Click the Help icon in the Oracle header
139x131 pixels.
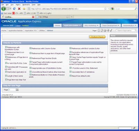point(135,21)
